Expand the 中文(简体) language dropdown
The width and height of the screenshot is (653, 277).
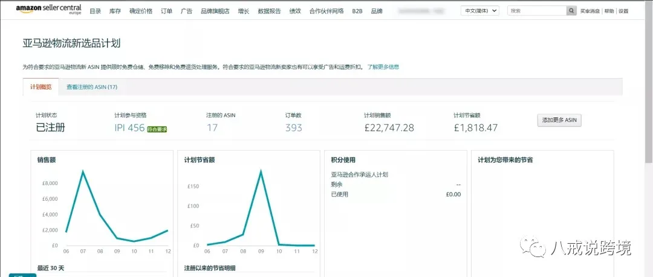point(479,11)
